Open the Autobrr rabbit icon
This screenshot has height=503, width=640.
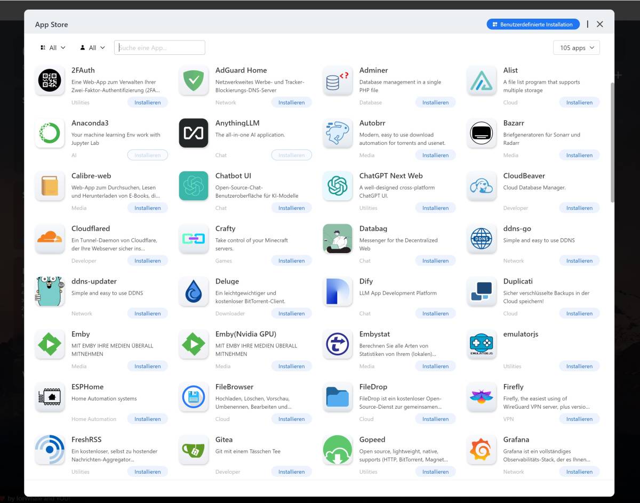[338, 133]
